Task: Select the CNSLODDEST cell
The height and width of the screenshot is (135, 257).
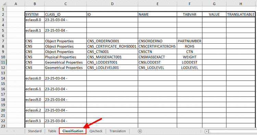Action: [x=158, y=63]
